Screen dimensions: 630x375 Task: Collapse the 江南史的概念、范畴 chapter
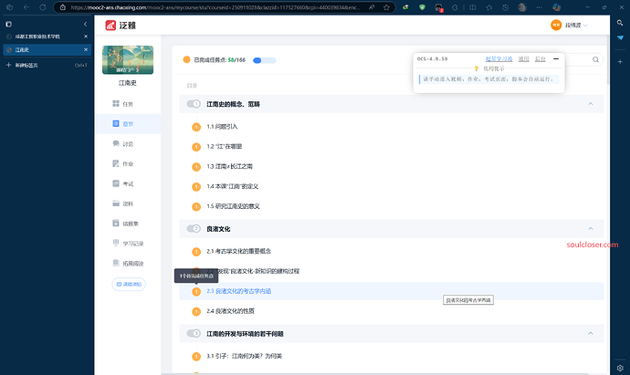pyautogui.click(x=590, y=104)
